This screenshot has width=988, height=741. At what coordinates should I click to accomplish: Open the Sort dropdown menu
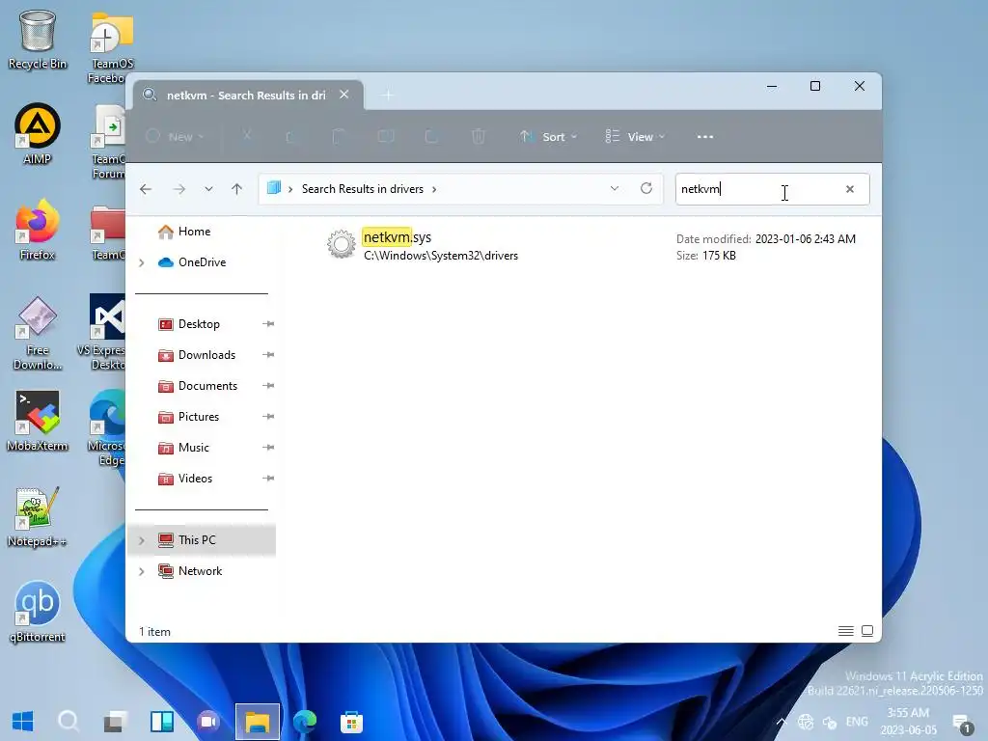click(x=548, y=137)
